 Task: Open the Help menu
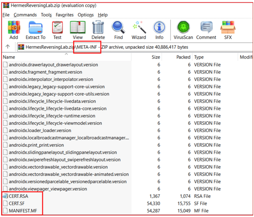tap(103, 15)
